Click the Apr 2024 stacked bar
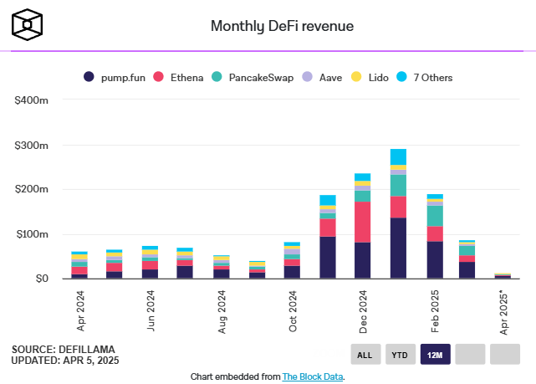The image size is (536, 384). click(79, 265)
